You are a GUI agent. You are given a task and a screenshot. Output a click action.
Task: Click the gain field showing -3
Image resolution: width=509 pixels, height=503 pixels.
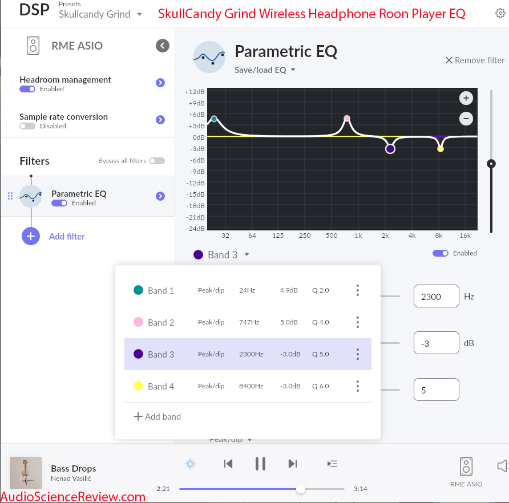point(437,343)
